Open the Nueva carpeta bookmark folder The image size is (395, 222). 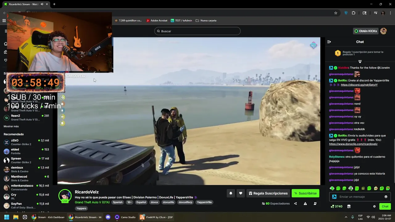206,21
